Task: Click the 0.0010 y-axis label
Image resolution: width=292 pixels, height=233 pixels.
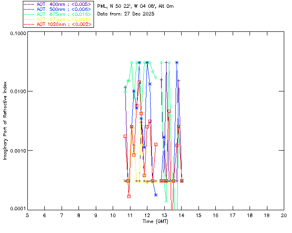Action: pyautogui.click(x=18, y=151)
